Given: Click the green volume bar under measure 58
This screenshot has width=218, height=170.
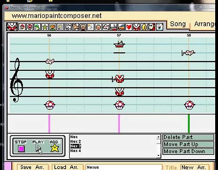Looking at the screenshot, I should (x=189, y=124).
